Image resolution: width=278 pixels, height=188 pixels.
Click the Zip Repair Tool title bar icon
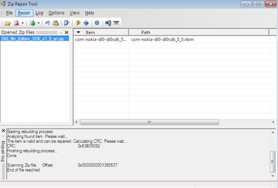(3, 4)
